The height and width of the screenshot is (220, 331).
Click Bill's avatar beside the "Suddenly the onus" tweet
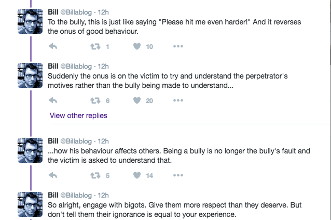[30, 76]
